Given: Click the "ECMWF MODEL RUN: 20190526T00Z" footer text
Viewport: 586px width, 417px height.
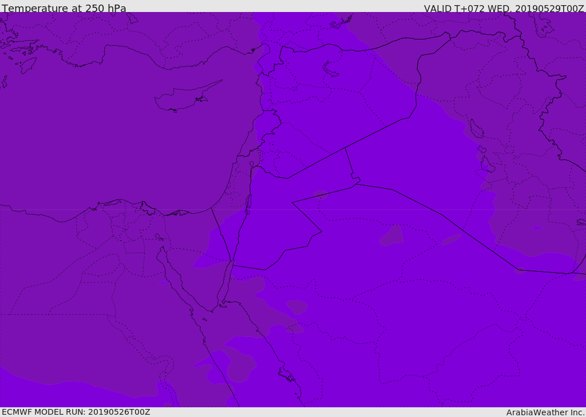Looking at the screenshot, I should tap(76, 412).
